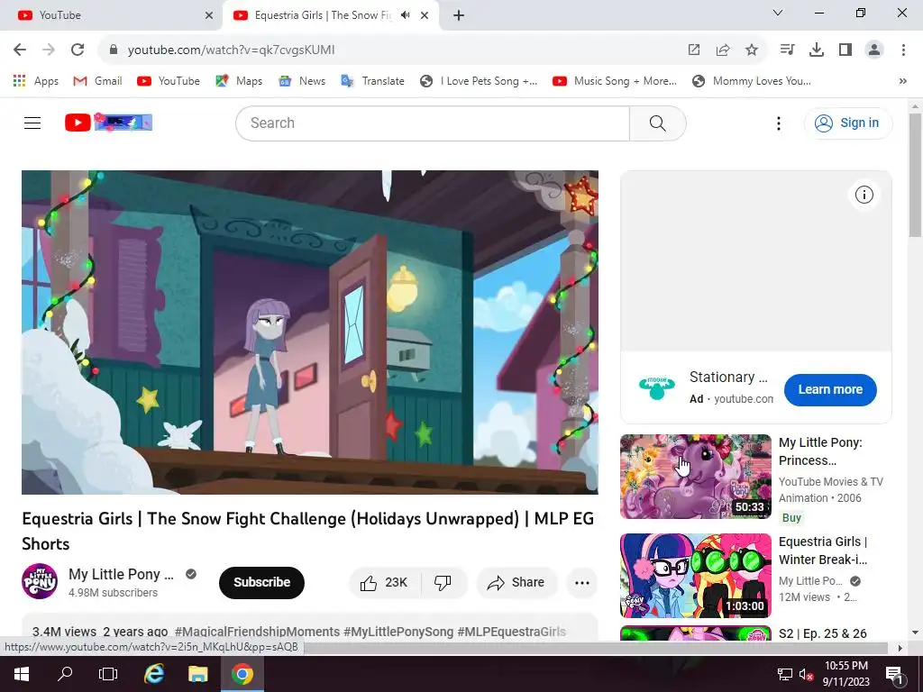Go to YouTube home via logo
923x692 pixels.
pyautogui.click(x=108, y=123)
